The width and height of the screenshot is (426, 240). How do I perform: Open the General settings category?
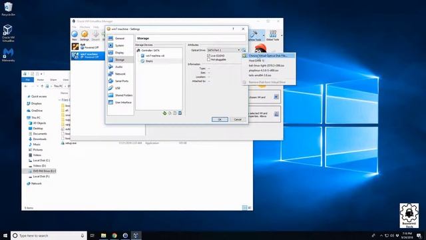pyautogui.click(x=120, y=39)
